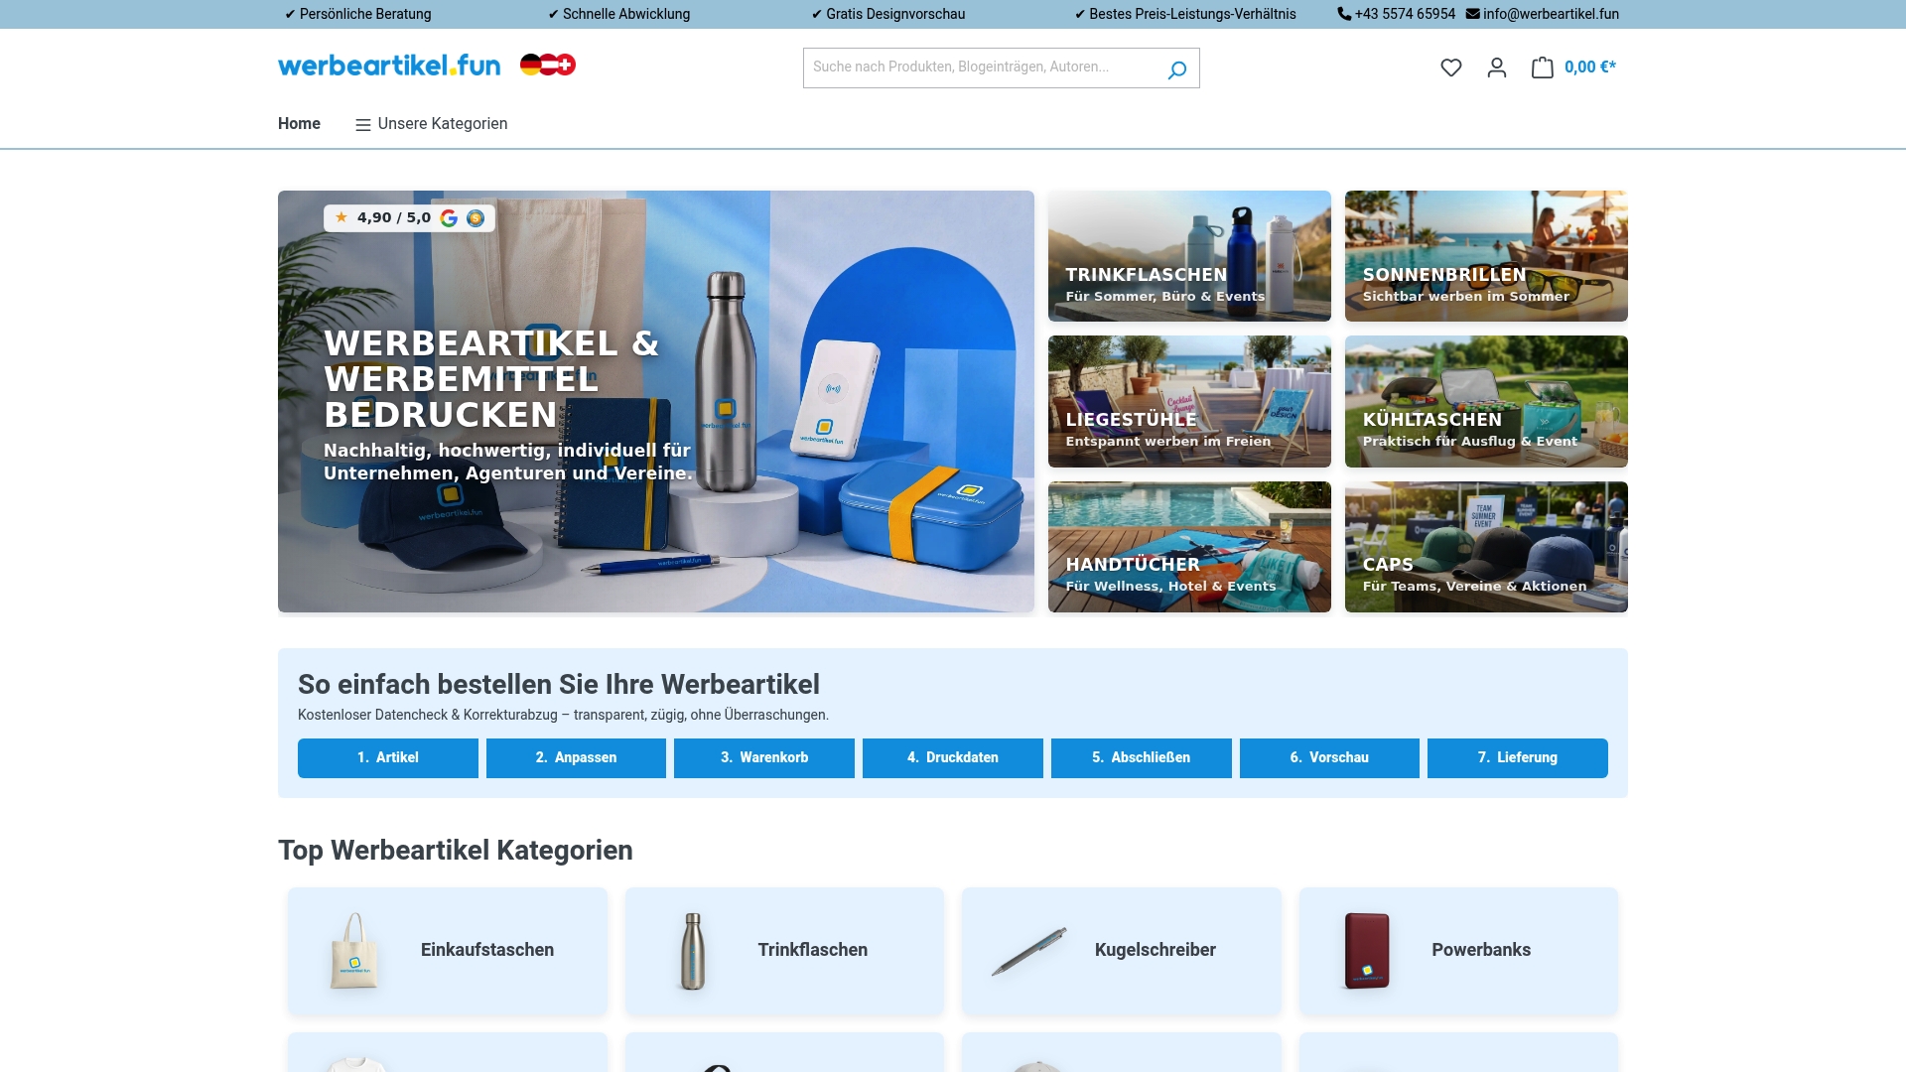Click the main Werbeartikel & Werbemittel hero banner

coord(656,401)
